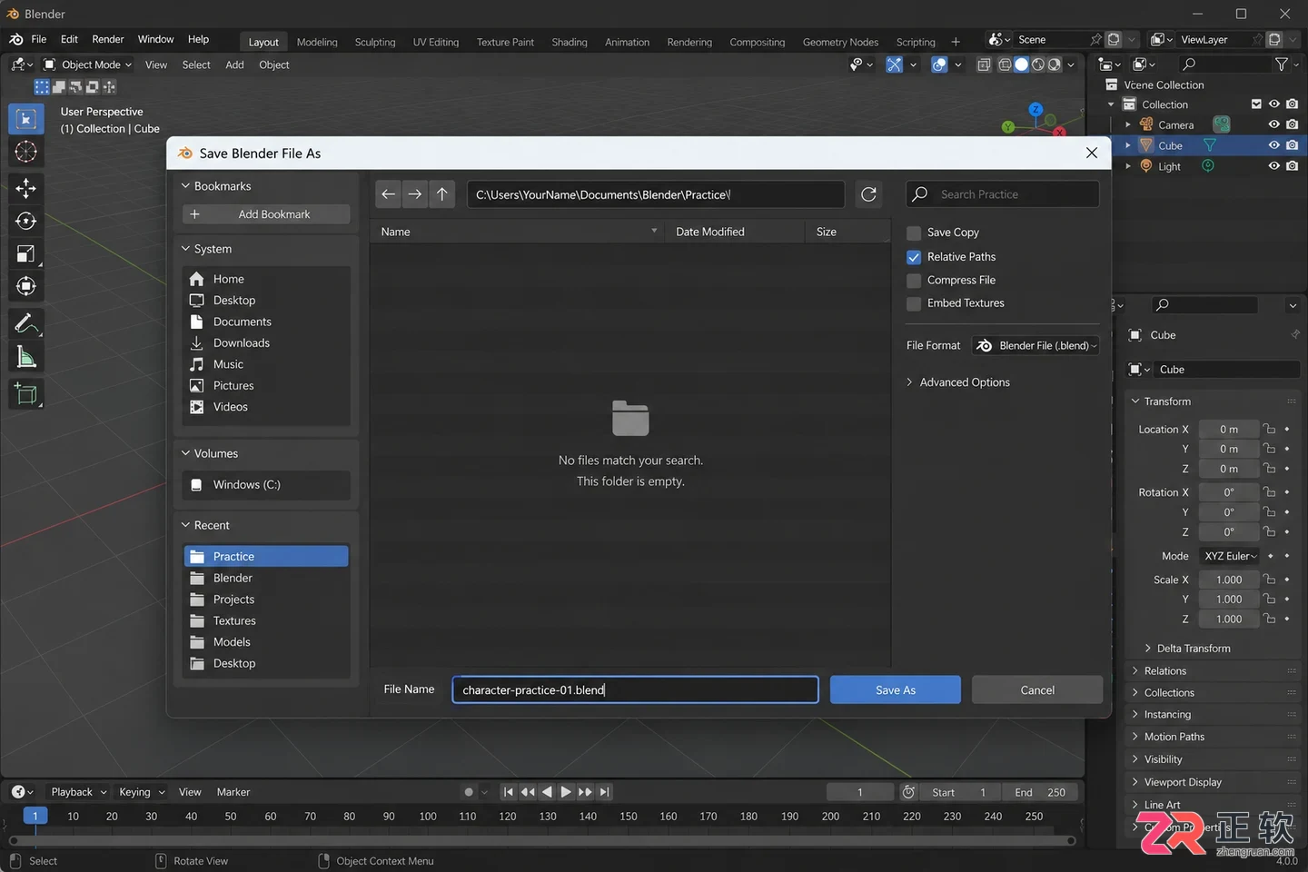This screenshot has width=1308, height=872.
Task: Hide Cube in viewport eye icon
Action: [x=1273, y=145]
